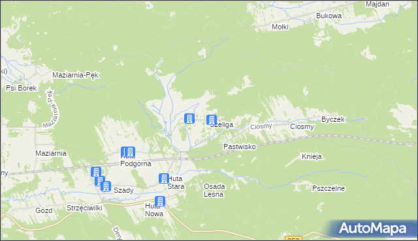The image size is (418, 241).
Task: Click the Szeliga village name
Action: point(221,124)
